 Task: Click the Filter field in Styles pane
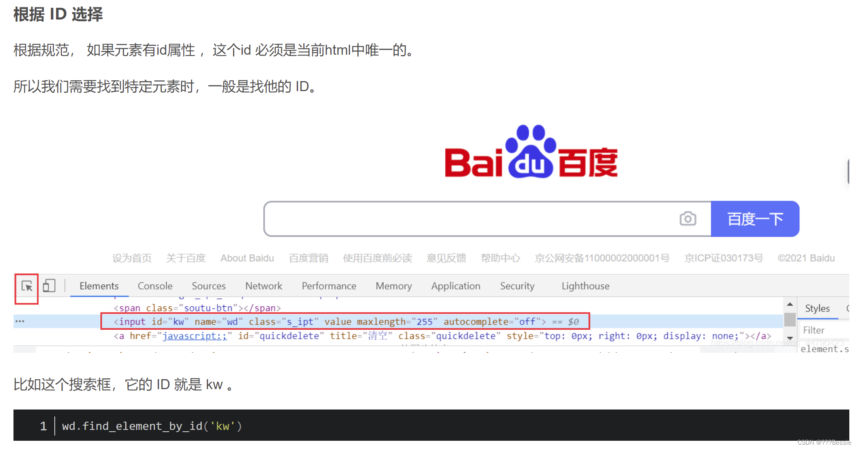tap(823, 330)
